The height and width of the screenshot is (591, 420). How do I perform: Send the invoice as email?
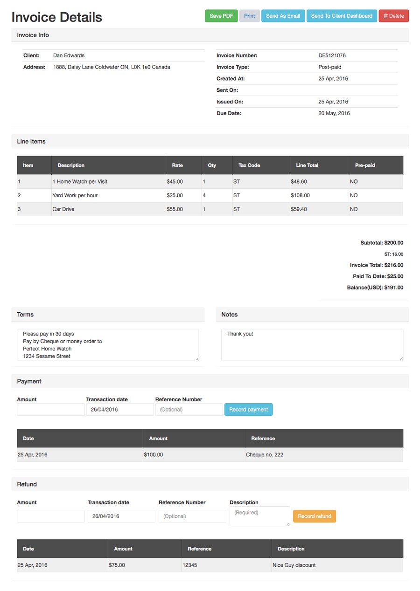(283, 16)
